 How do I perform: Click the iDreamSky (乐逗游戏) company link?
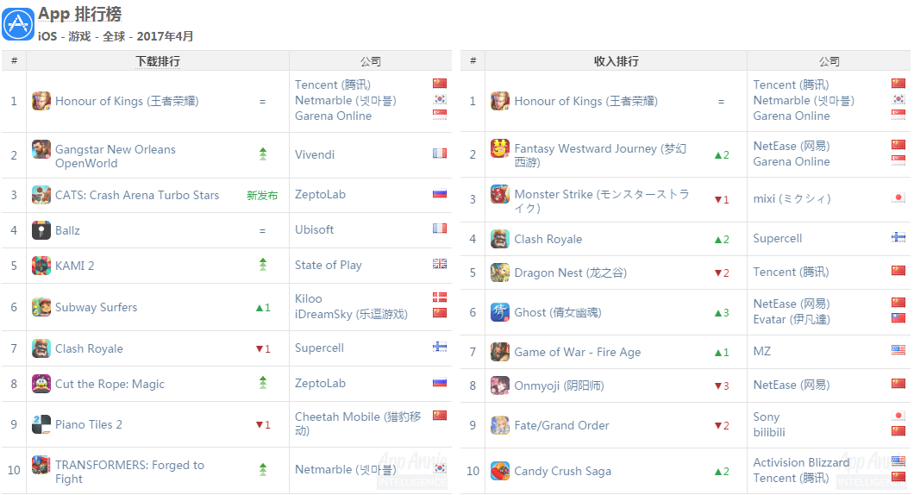click(x=351, y=314)
